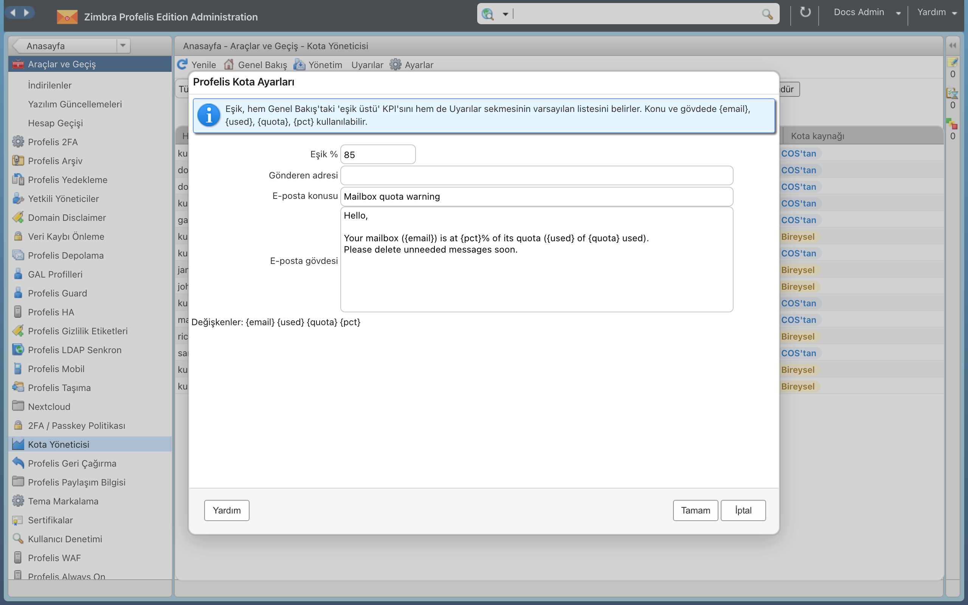Select Domain Disclaimer sidebar item
The image size is (968, 605).
pos(90,218)
